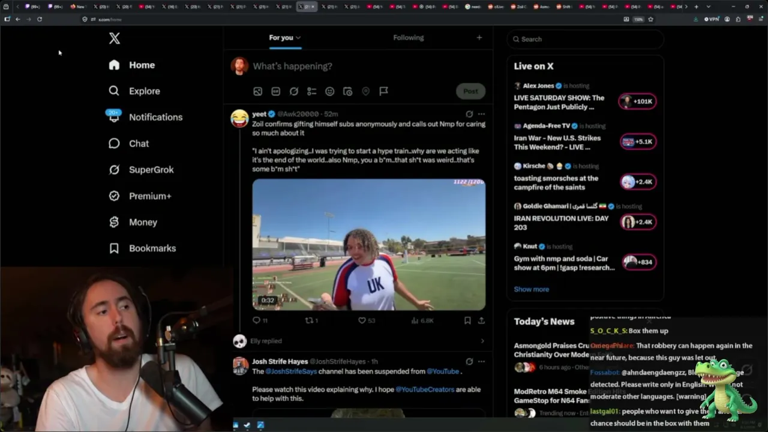768x432 pixels.
Task: Open Money from the sidebar dollar icon
Action: click(114, 222)
